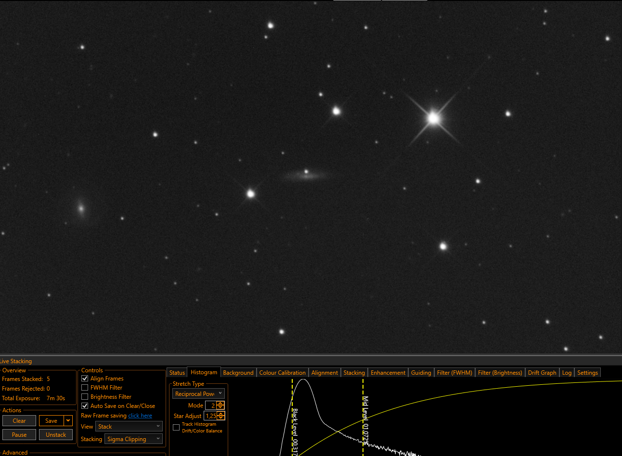Click the Mode value input field

click(x=211, y=405)
